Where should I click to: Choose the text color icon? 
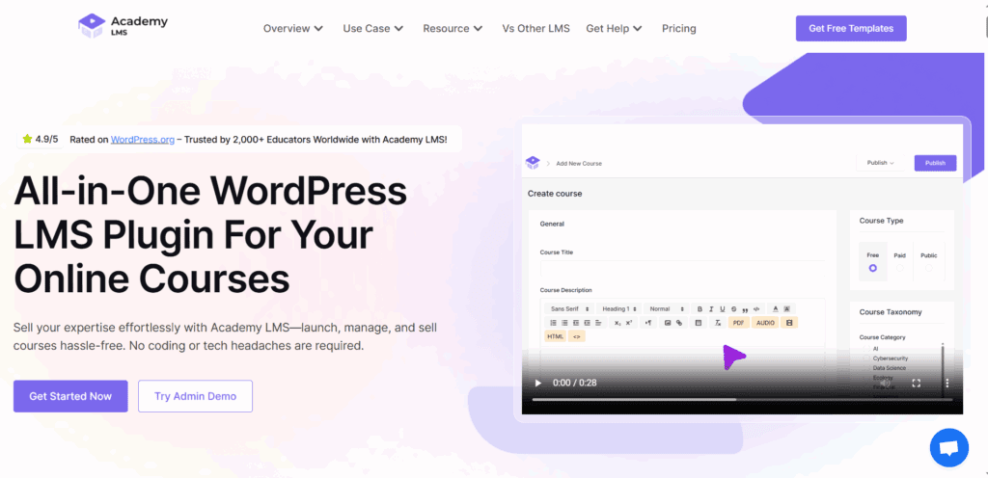776,308
